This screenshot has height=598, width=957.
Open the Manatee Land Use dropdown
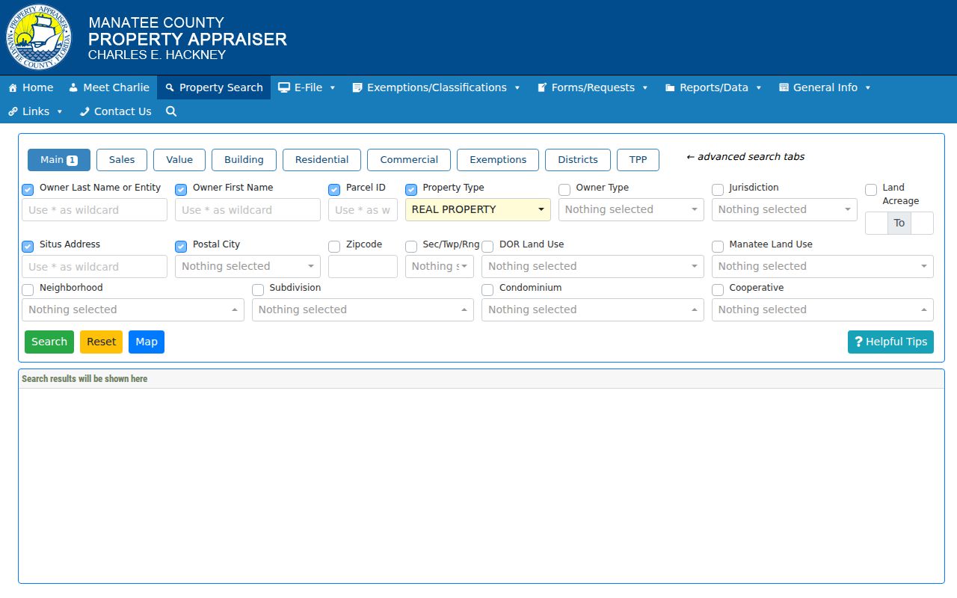point(822,266)
